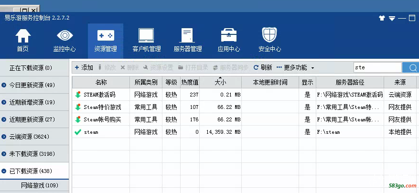Select the lowercase steam resource name
419x193 pixels.
(91, 132)
